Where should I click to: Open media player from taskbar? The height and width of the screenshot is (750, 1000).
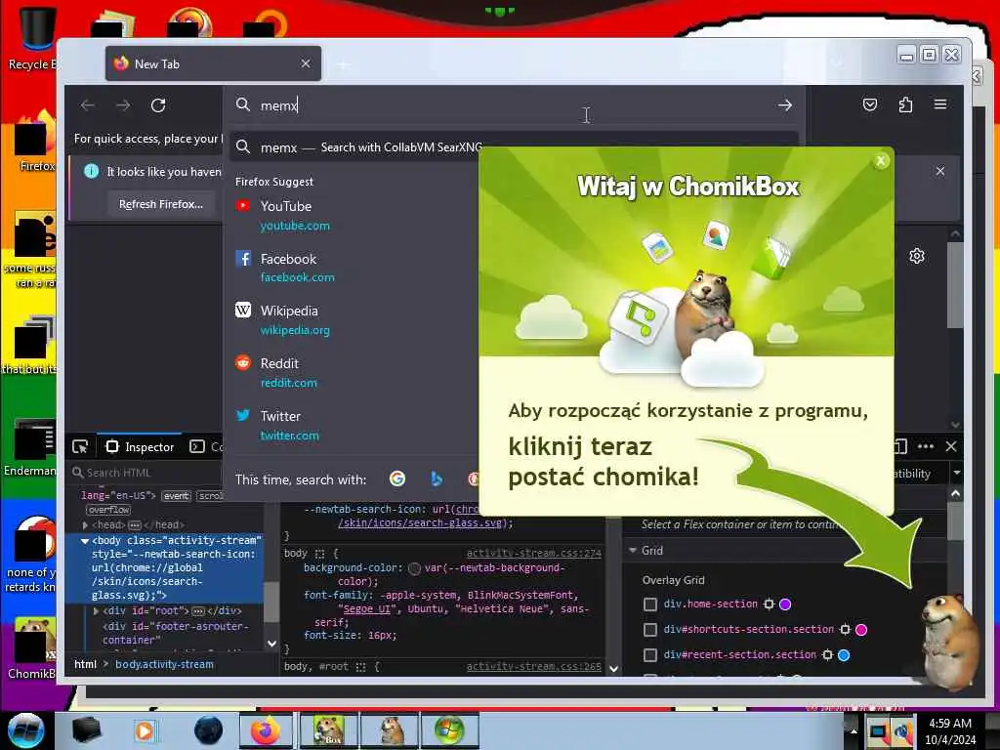(x=145, y=730)
